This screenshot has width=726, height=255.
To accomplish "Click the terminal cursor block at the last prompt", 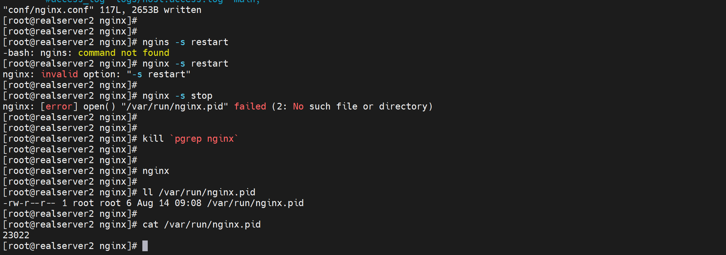I will pos(145,246).
